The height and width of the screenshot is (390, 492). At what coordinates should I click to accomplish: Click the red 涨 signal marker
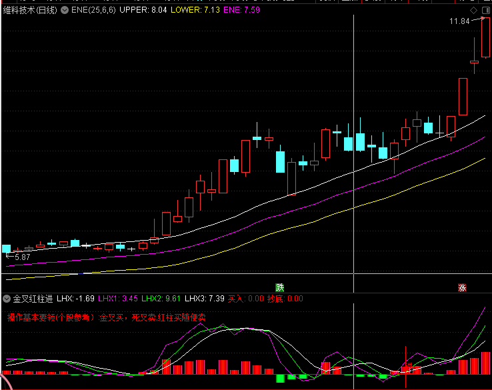pyautogui.click(x=462, y=287)
